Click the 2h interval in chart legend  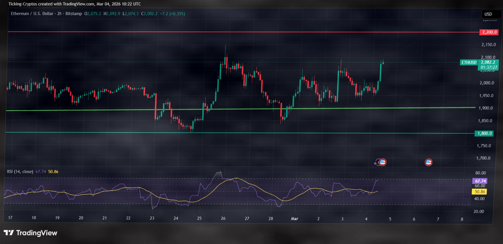pyautogui.click(x=59, y=14)
